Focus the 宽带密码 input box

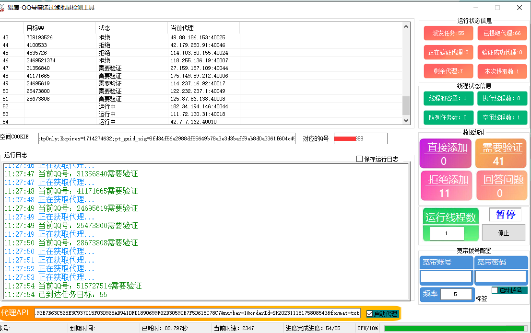(x=501, y=276)
